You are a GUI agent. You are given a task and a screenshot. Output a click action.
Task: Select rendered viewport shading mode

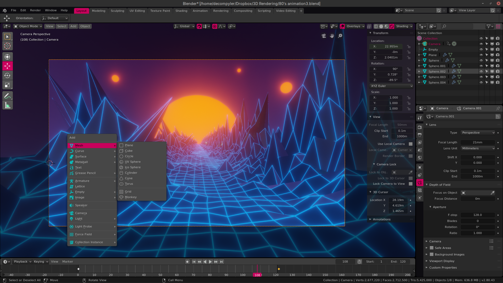[x=392, y=26]
